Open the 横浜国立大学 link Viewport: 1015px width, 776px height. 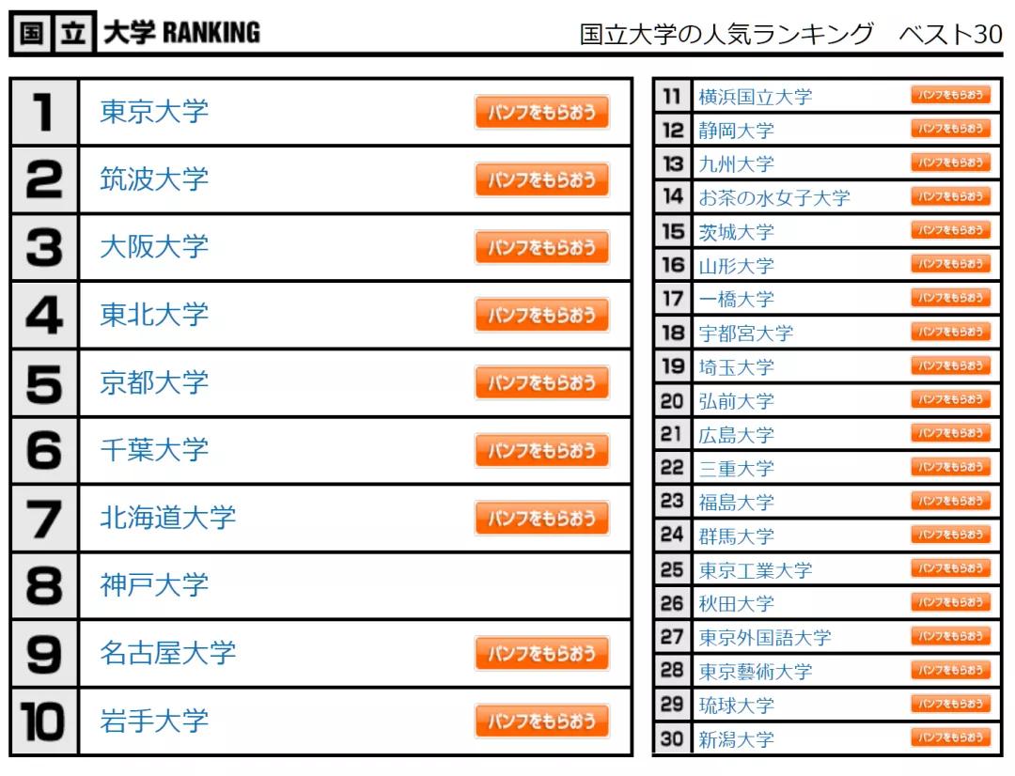(755, 97)
